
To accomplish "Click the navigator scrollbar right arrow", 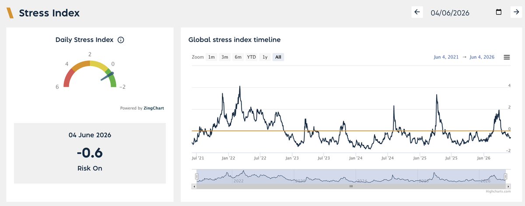I will 508,186.
